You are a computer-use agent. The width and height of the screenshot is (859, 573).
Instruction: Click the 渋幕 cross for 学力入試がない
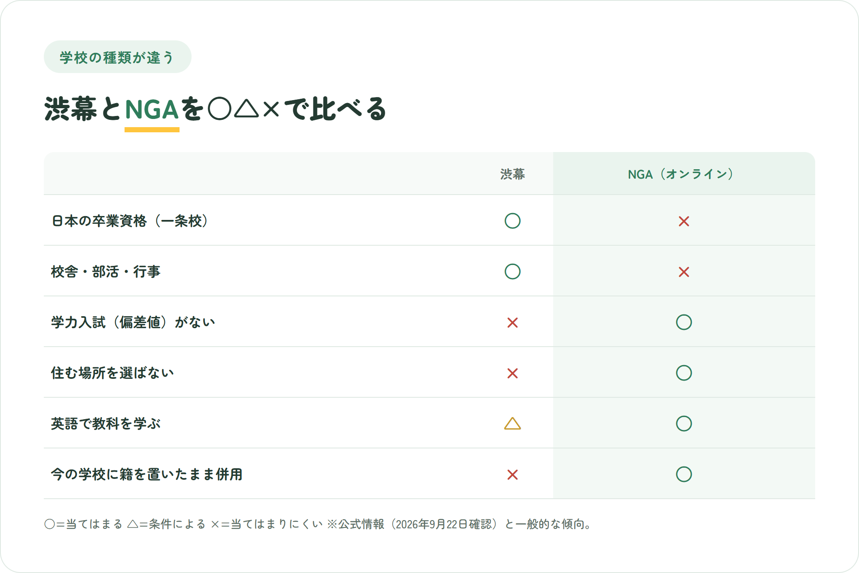512,323
